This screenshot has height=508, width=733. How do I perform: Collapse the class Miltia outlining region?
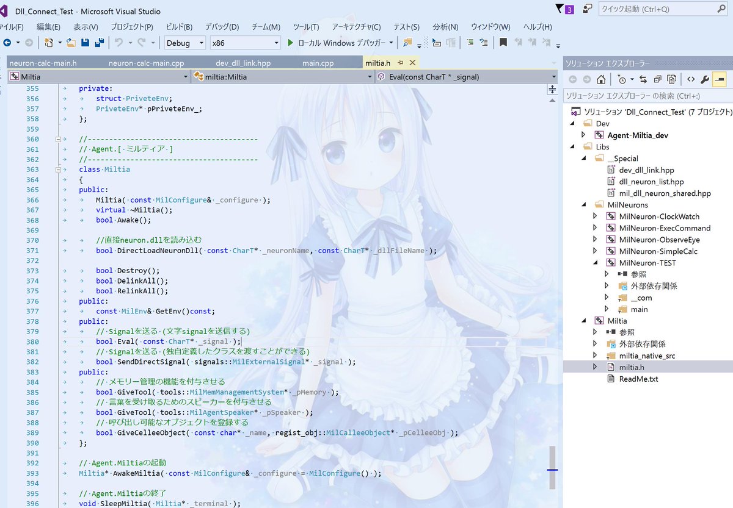tap(59, 170)
